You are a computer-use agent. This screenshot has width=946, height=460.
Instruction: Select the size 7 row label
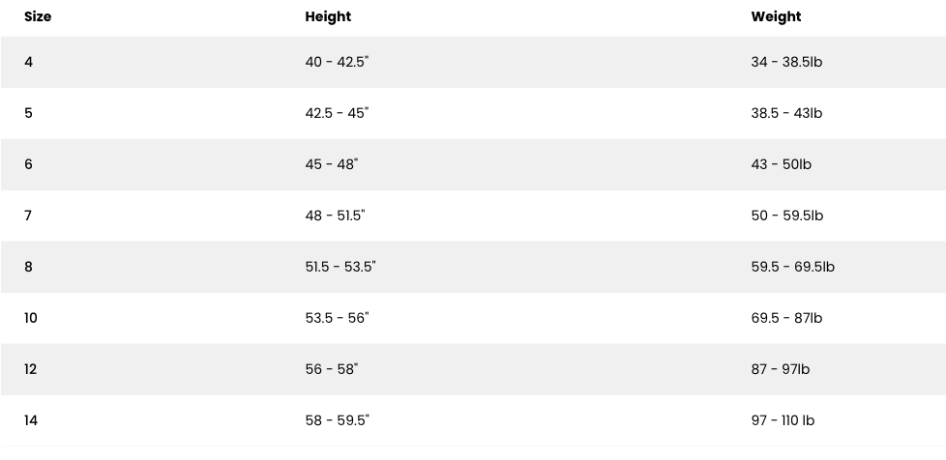point(28,216)
